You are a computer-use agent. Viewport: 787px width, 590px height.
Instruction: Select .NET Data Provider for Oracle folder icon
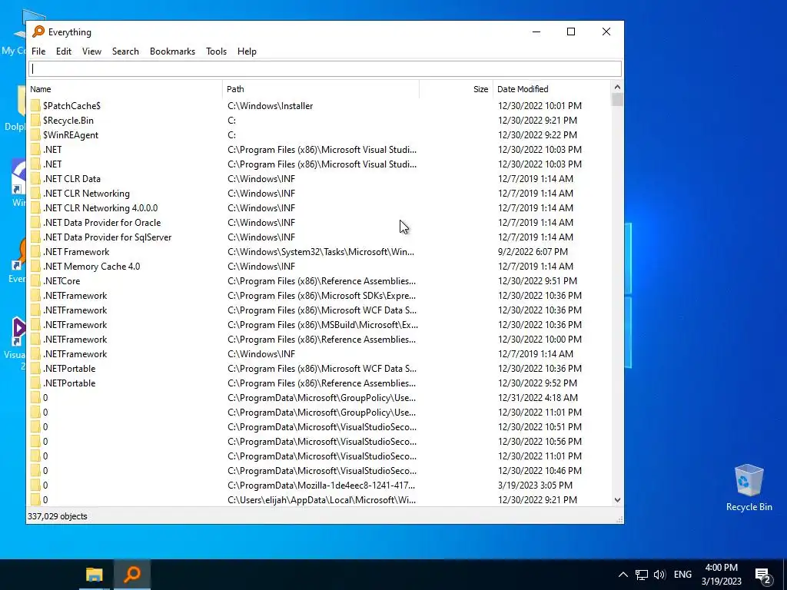coord(35,222)
